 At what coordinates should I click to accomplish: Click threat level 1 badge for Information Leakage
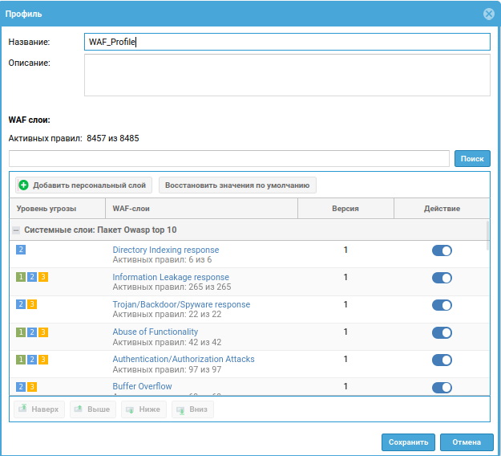pyautogui.click(x=21, y=277)
